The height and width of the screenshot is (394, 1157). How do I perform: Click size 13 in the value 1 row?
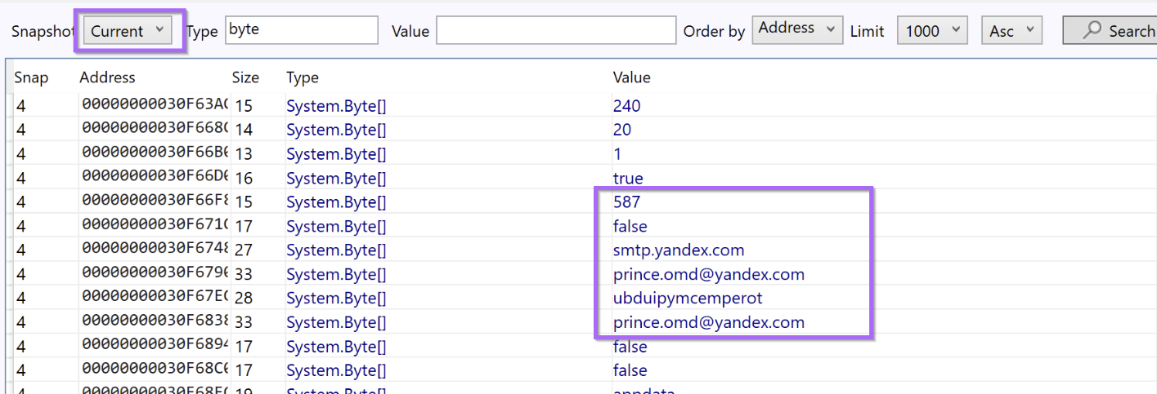pos(244,153)
